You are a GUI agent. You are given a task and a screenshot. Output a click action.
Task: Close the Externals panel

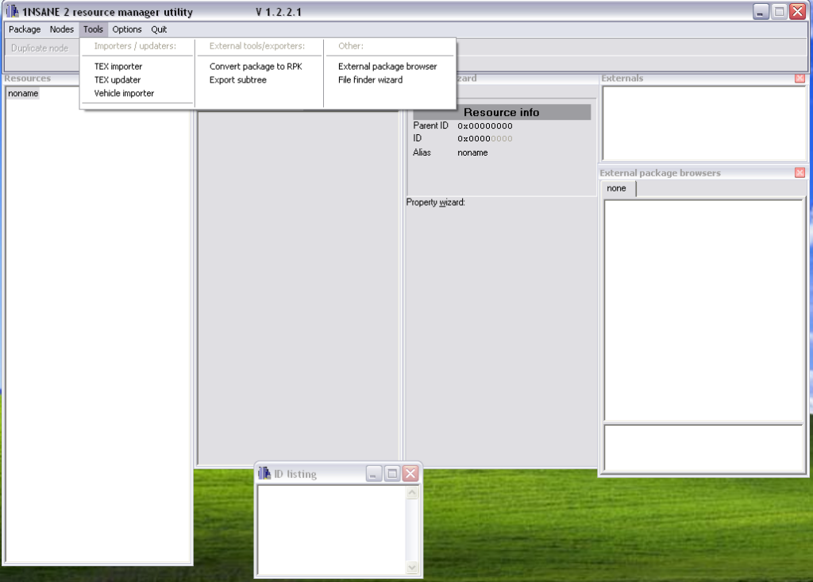pyautogui.click(x=800, y=79)
